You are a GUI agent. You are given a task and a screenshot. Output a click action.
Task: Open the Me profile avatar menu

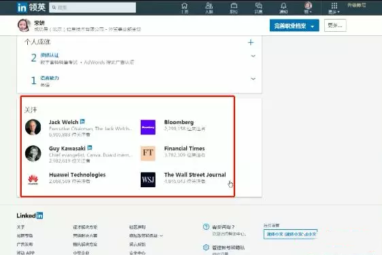coord(308,7)
